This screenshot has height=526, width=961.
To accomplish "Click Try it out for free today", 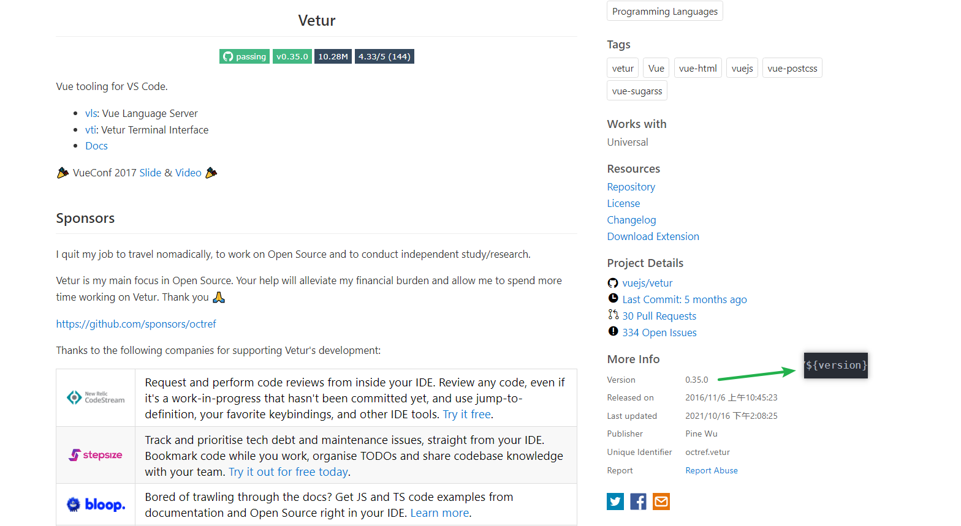I will tap(288, 472).
